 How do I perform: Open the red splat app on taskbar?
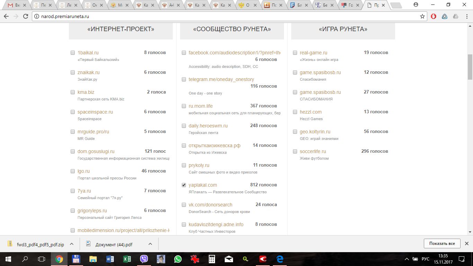point(195,259)
